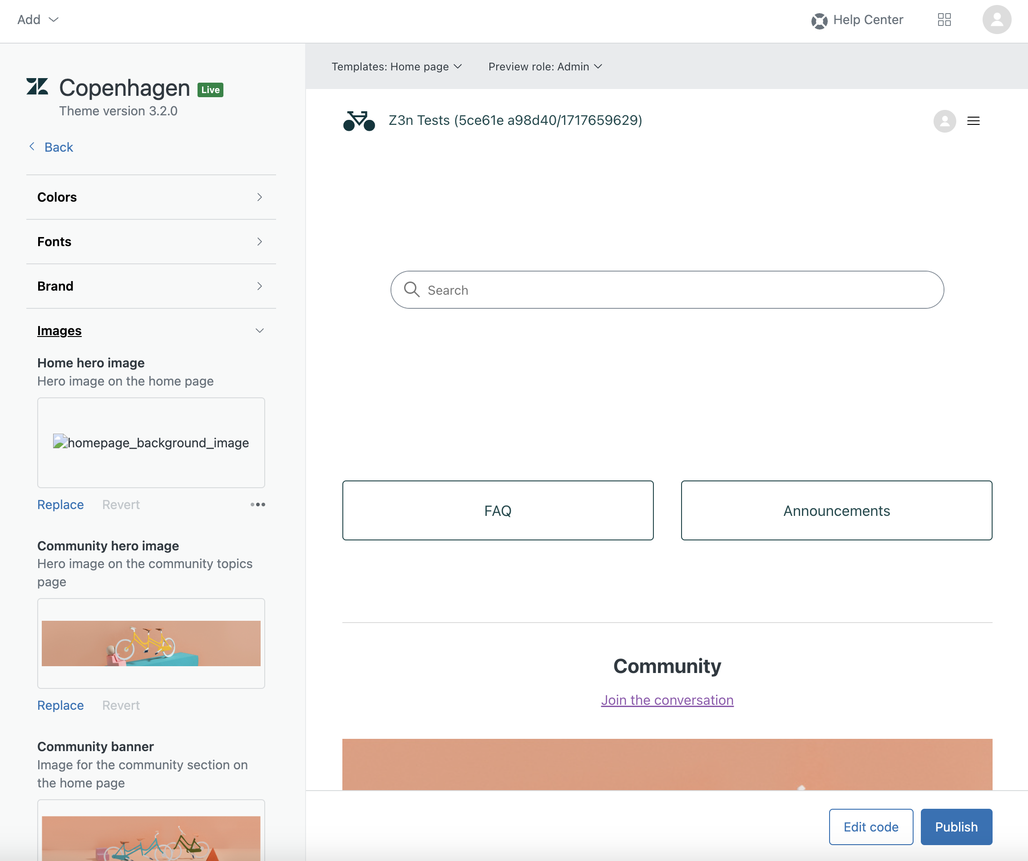1028x861 pixels.
Task: Click into the Search input field
Action: pos(676,290)
